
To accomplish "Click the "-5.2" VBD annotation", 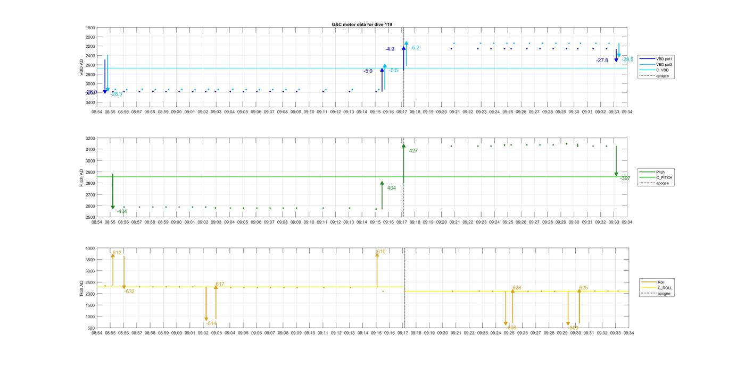I will 415,48.
